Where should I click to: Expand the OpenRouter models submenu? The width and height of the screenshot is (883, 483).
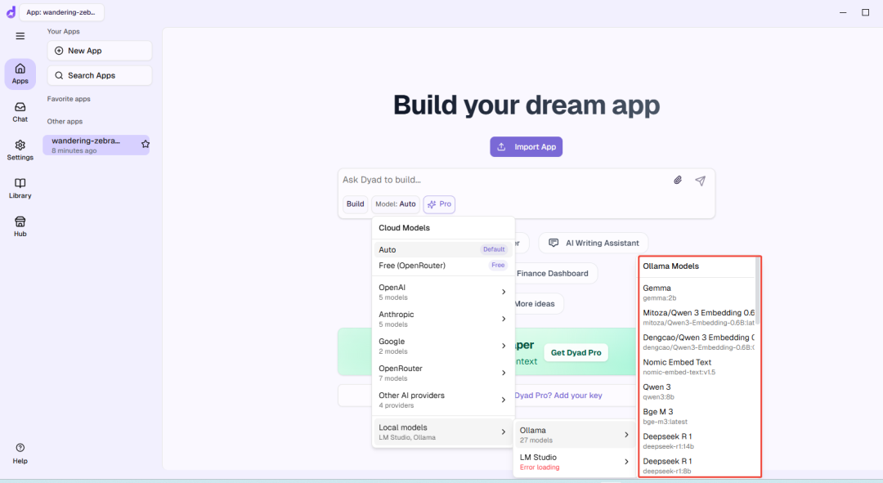[442, 373]
